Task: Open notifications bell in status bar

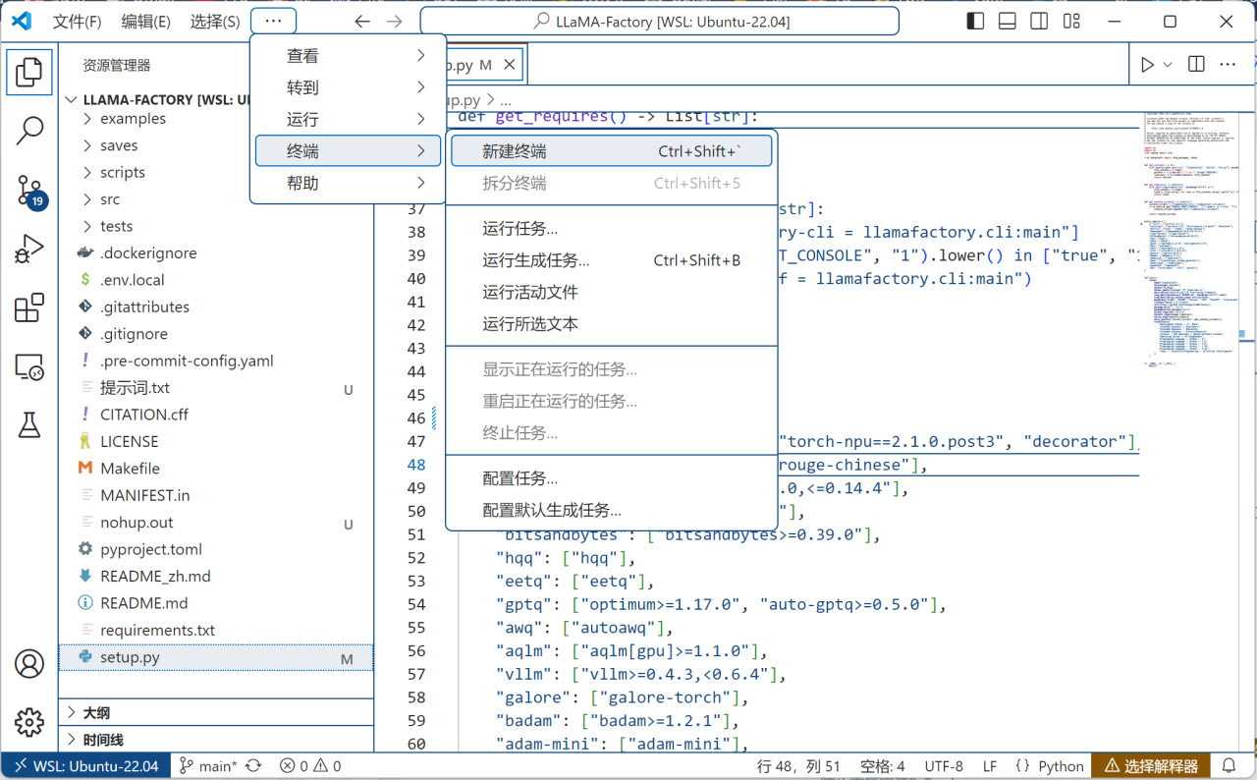Action: coord(1229,766)
